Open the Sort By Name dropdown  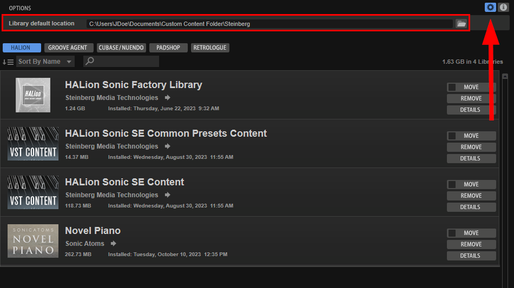click(45, 62)
